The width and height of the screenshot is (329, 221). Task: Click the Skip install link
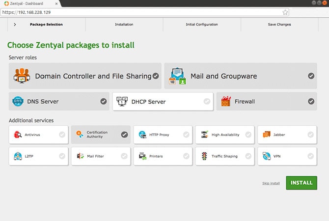[x=271, y=183]
